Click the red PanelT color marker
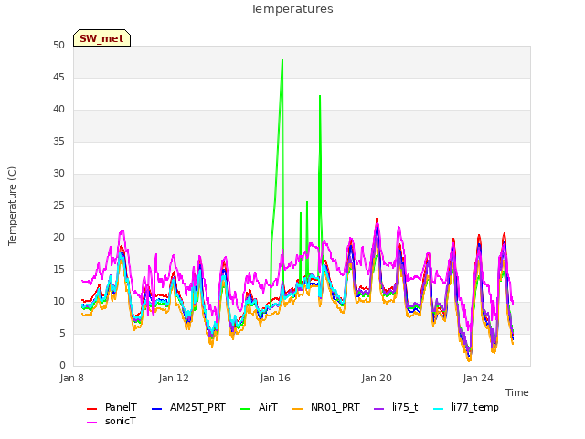The width and height of the screenshot is (585, 439). (91, 409)
